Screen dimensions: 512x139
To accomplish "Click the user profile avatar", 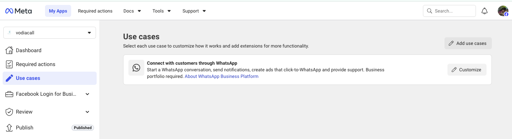I will coord(503,11).
